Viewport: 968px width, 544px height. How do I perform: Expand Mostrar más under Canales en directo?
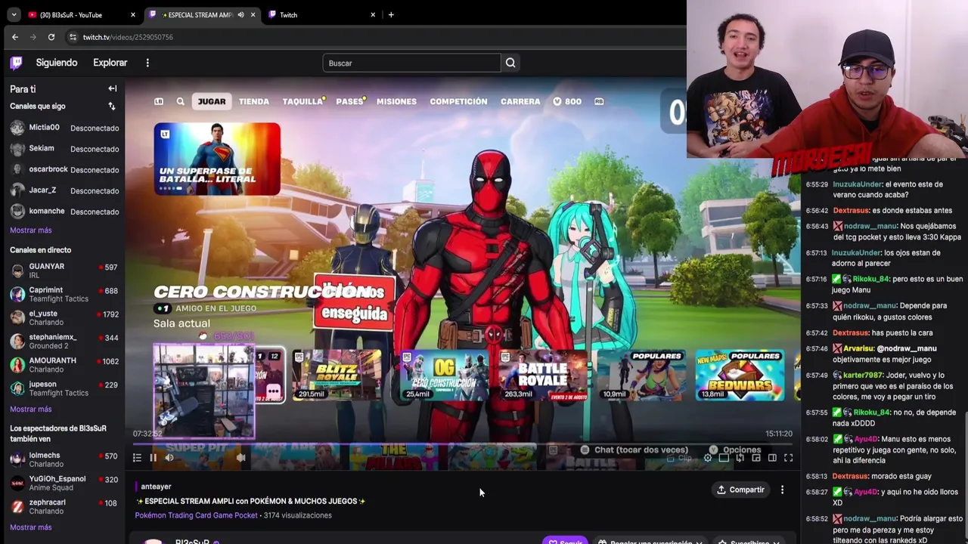click(31, 409)
